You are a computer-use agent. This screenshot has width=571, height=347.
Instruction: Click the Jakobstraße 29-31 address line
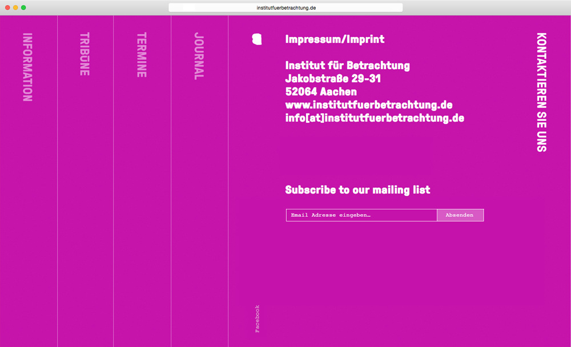pos(333,79)
